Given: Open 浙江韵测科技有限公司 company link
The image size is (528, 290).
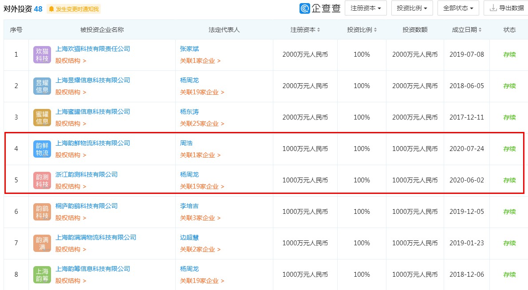Looking at the screenshot, I should (x=87, y=174).
